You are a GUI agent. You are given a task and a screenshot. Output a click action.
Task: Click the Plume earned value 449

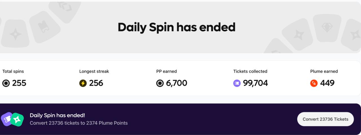(327, 83)
